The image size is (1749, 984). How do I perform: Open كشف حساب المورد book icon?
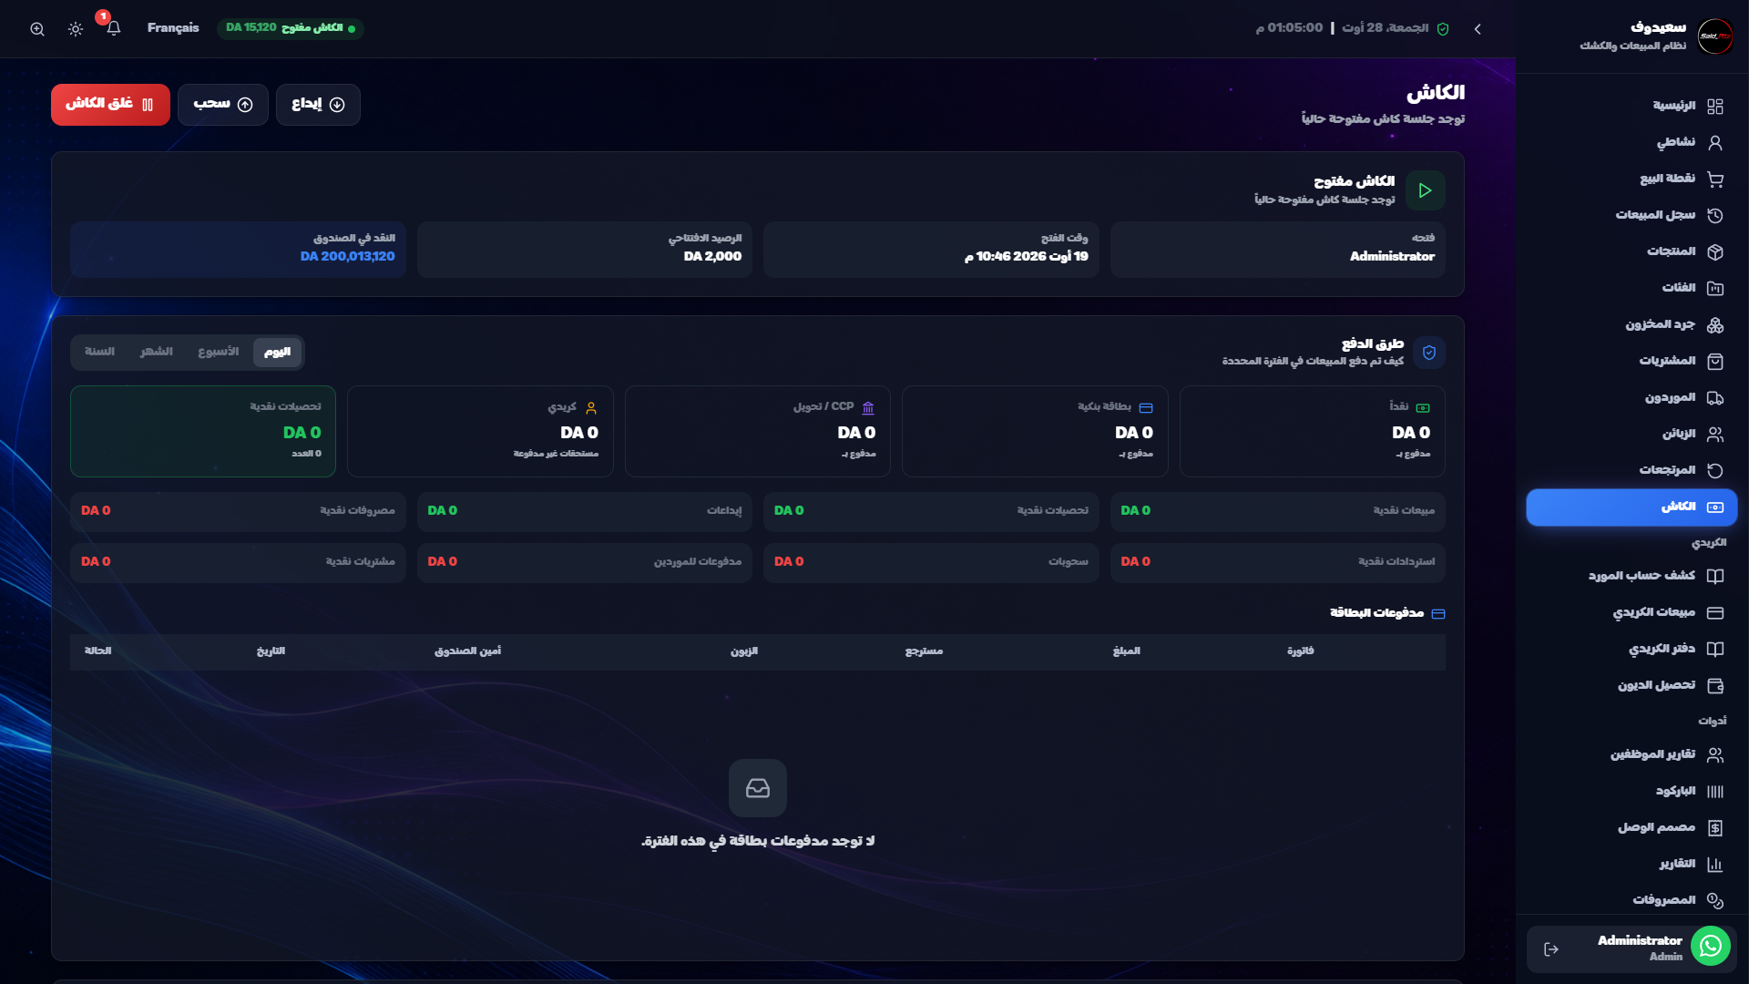[1714, 577]
